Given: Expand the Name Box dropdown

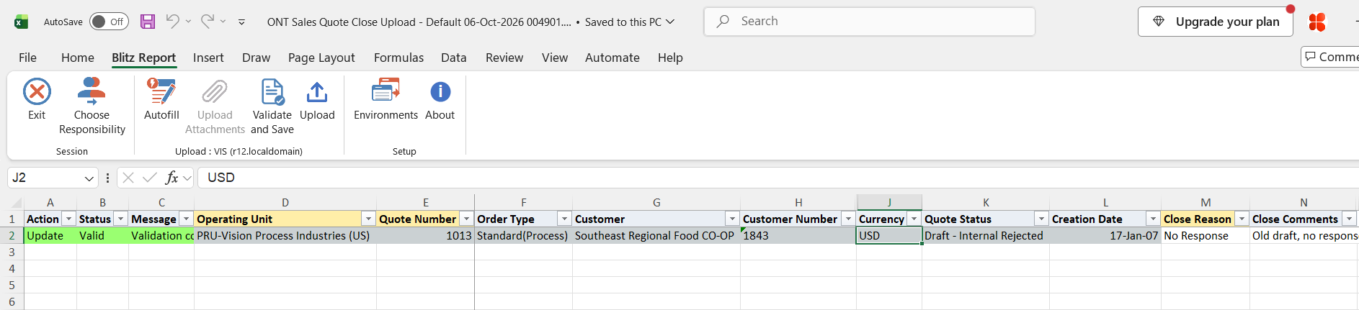Looking at the screenshot, I should [x=89, y=178].
